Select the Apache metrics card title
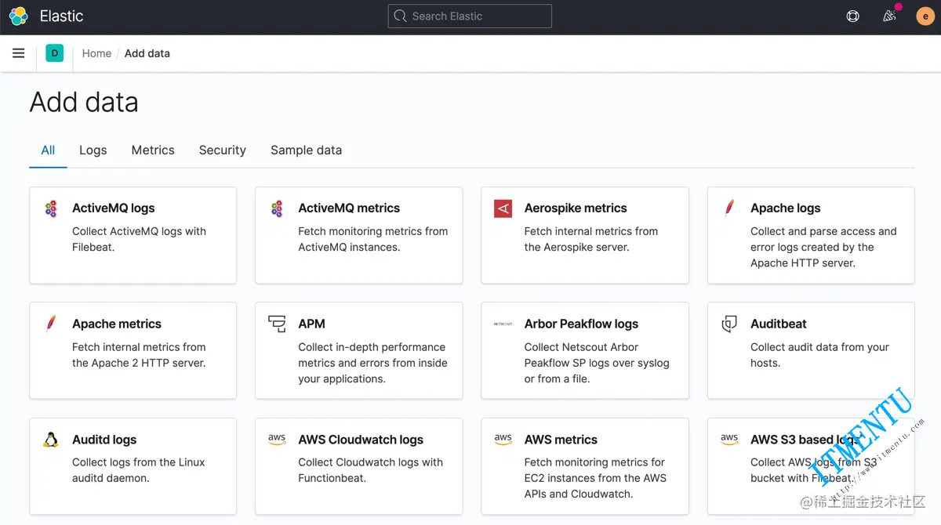This screenshot has height=525, width=941. 117,324
